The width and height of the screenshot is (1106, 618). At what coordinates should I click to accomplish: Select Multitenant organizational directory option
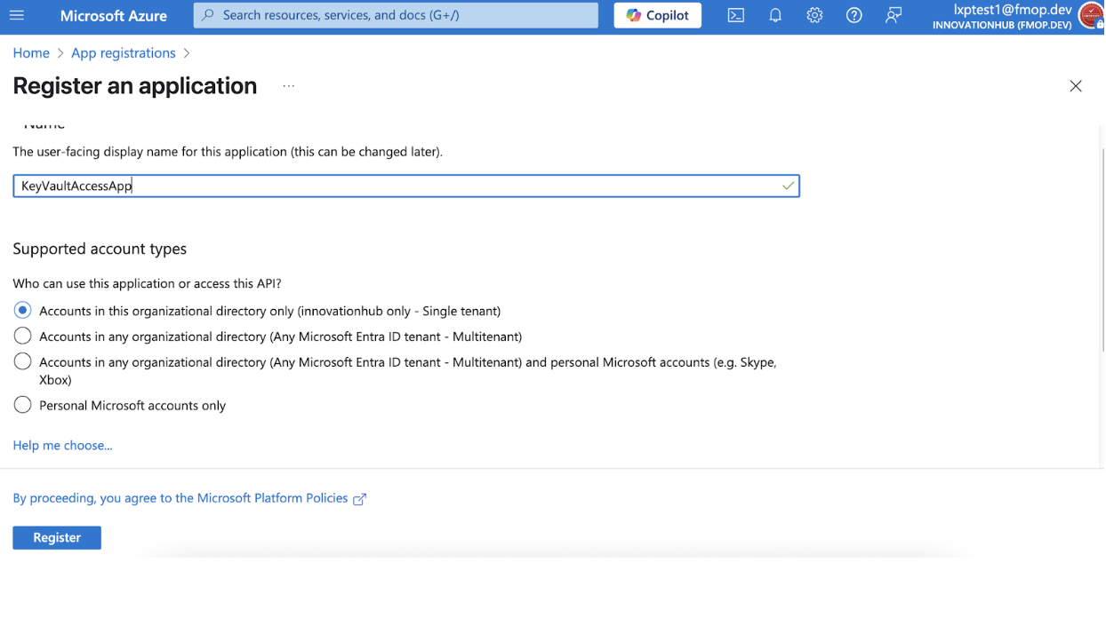(x=22, y=336)
